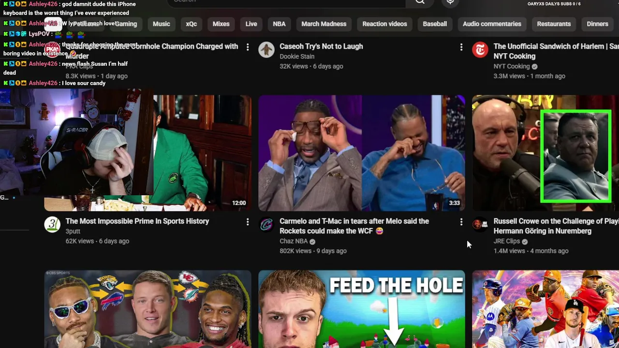Go to the JRE Clips channel name
Screen dimensions: 619x348
[507, 241]
